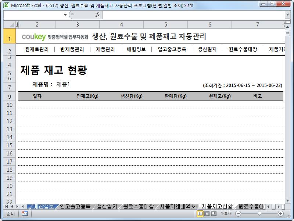Go to last sheet tab arrow

coord(23,207)
